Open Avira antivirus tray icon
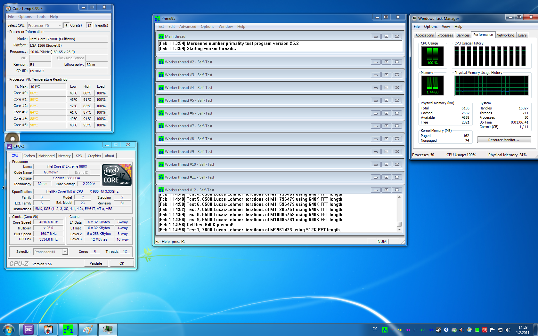Image resolution: width=538 pixels, height=336 pixels. click(485, 330)
